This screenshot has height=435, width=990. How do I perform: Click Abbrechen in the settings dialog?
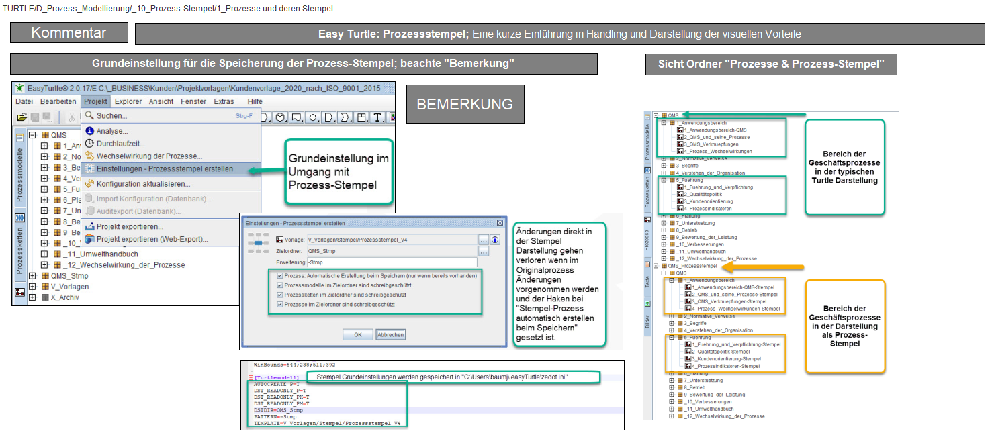pos(390,334)
